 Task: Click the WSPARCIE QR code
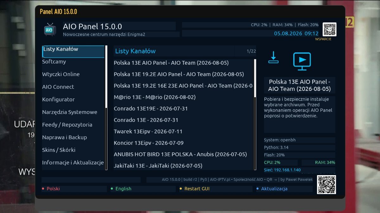click(329, 29)
